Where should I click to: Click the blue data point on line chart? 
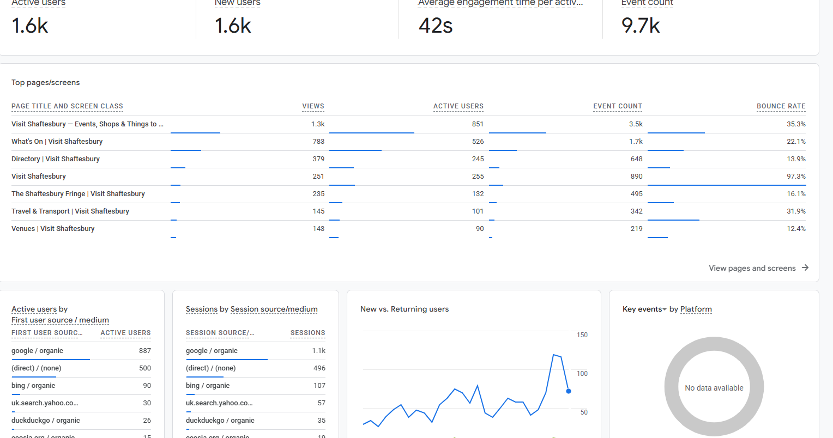tap(569, 391)
